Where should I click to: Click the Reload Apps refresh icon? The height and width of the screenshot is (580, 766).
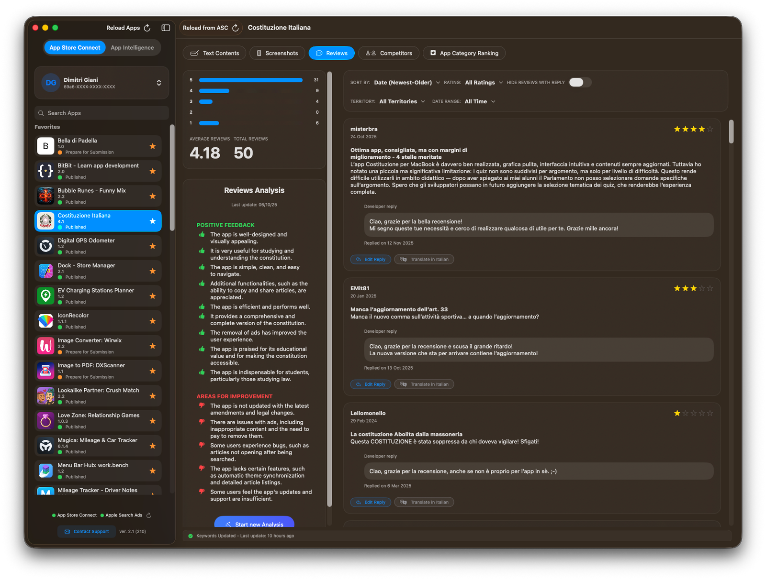(x=147, y=27)
